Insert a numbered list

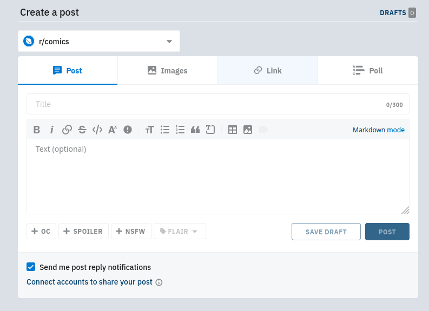(180, 130)
